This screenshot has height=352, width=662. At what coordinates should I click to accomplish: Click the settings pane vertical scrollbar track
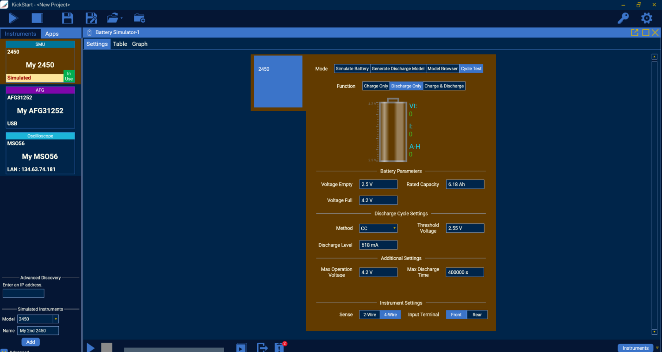coord(654,194)
